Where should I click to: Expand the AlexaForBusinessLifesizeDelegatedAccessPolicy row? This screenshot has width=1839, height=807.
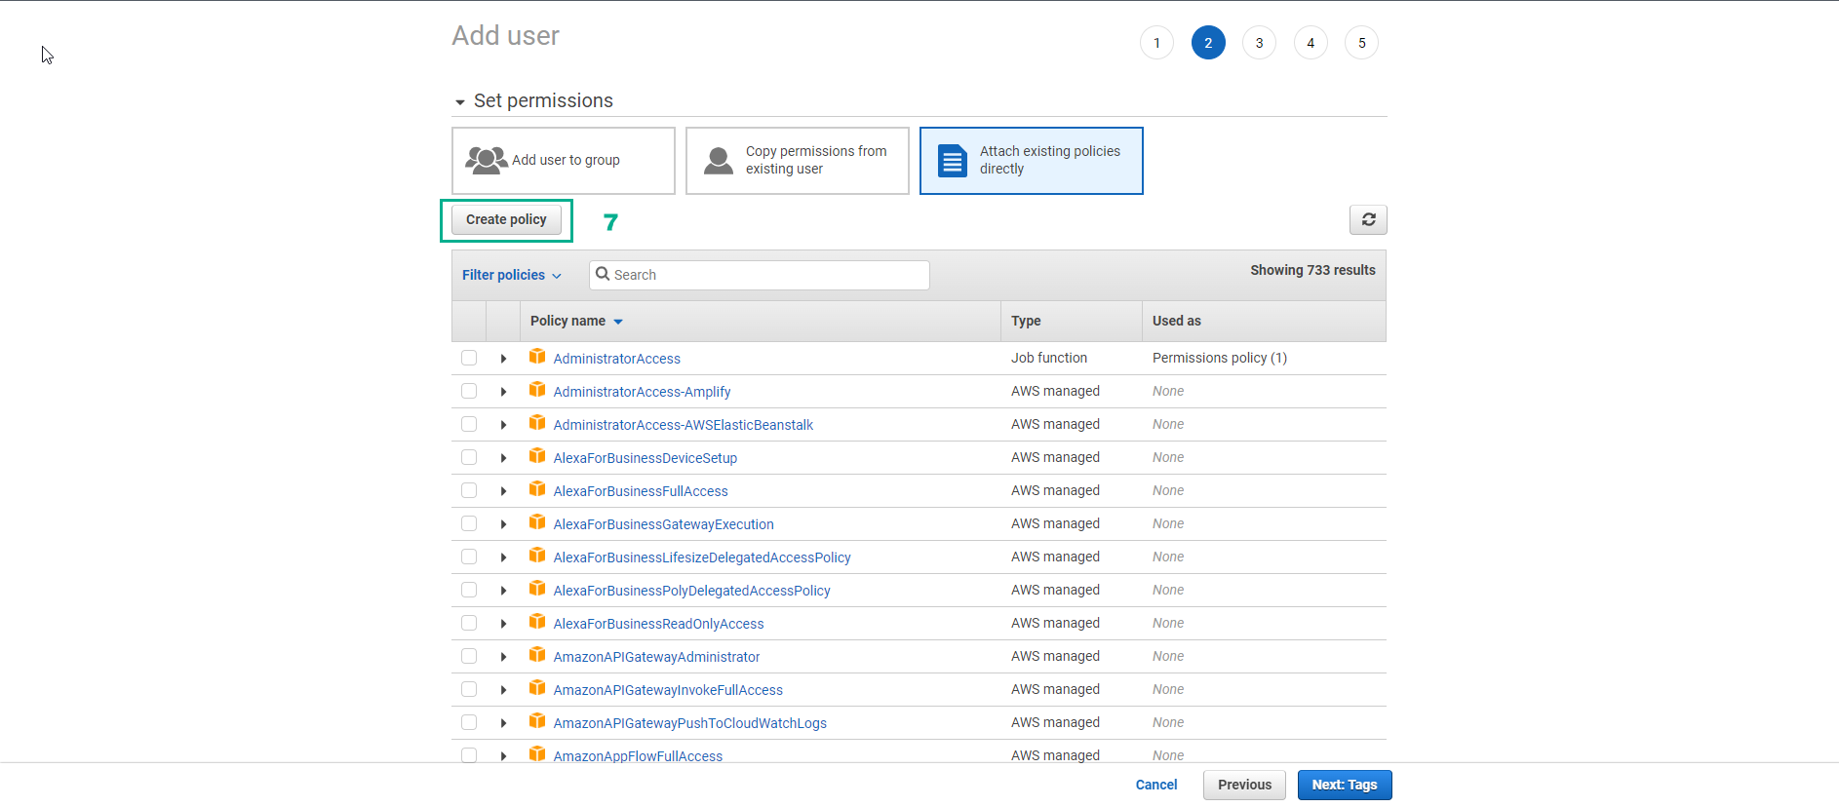[503, 557]
